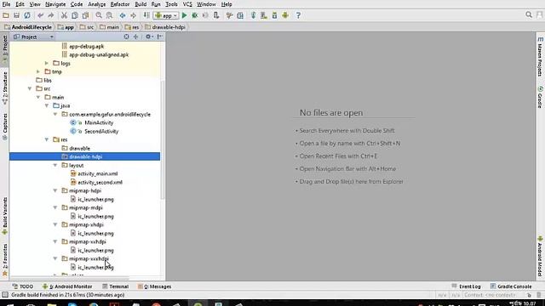Toggle the Android Monitor tool window button

[67, 286]
